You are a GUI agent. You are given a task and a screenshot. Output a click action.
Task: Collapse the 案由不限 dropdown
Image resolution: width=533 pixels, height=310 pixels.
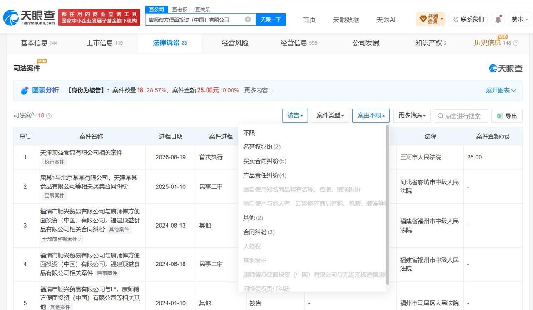coord(371,116)
